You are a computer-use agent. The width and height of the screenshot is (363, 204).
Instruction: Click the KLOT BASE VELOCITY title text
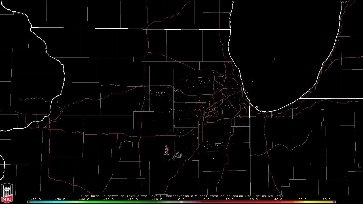pyautogui.click(x=99, y=196)
